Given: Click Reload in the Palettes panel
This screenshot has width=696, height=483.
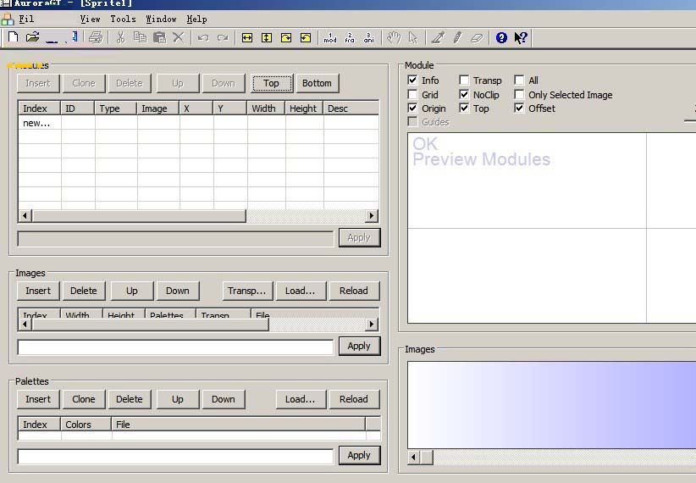Looking at the screenshot, I should 354,399.
